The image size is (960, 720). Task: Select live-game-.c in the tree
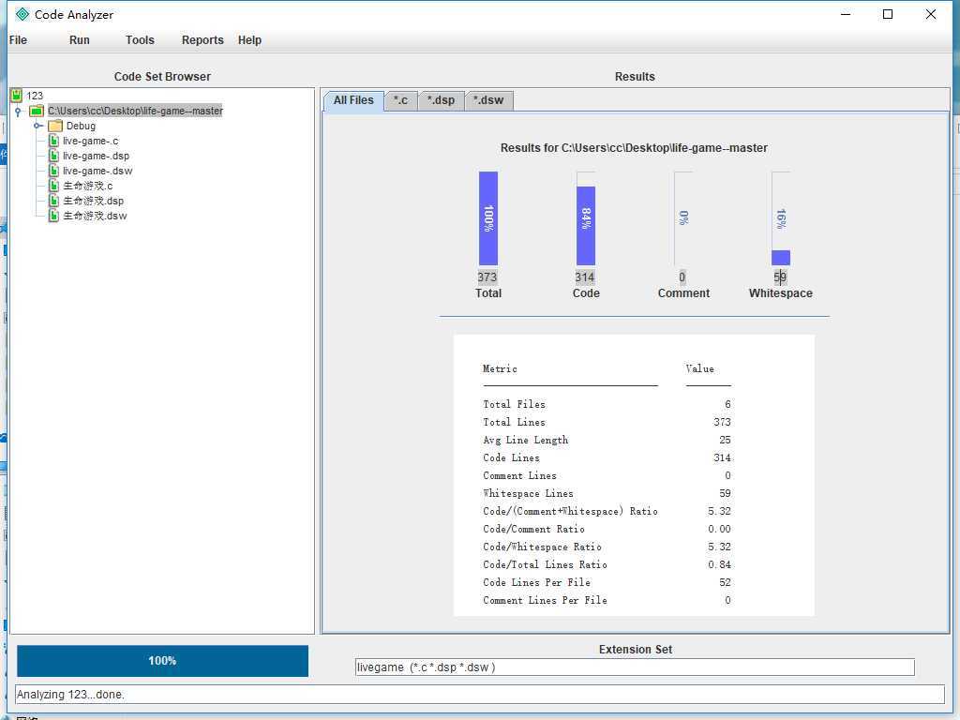click(91, 141)
